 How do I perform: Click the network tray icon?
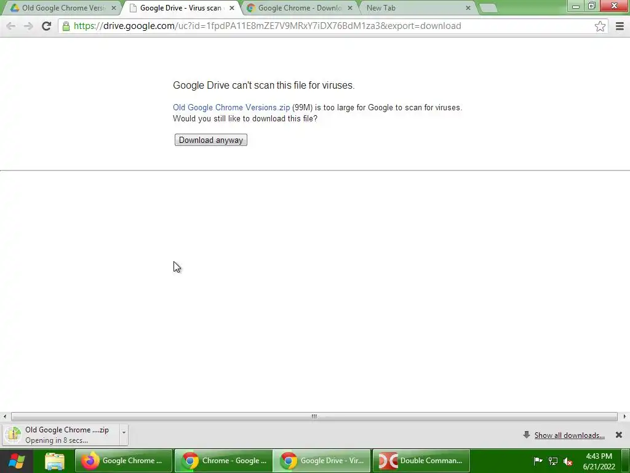[x=553, y=461]
